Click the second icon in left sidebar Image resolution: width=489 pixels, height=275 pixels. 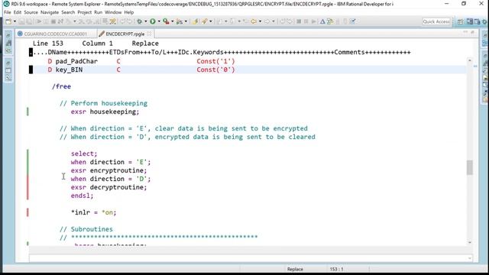pyautogui.click(x=8, y=43)
